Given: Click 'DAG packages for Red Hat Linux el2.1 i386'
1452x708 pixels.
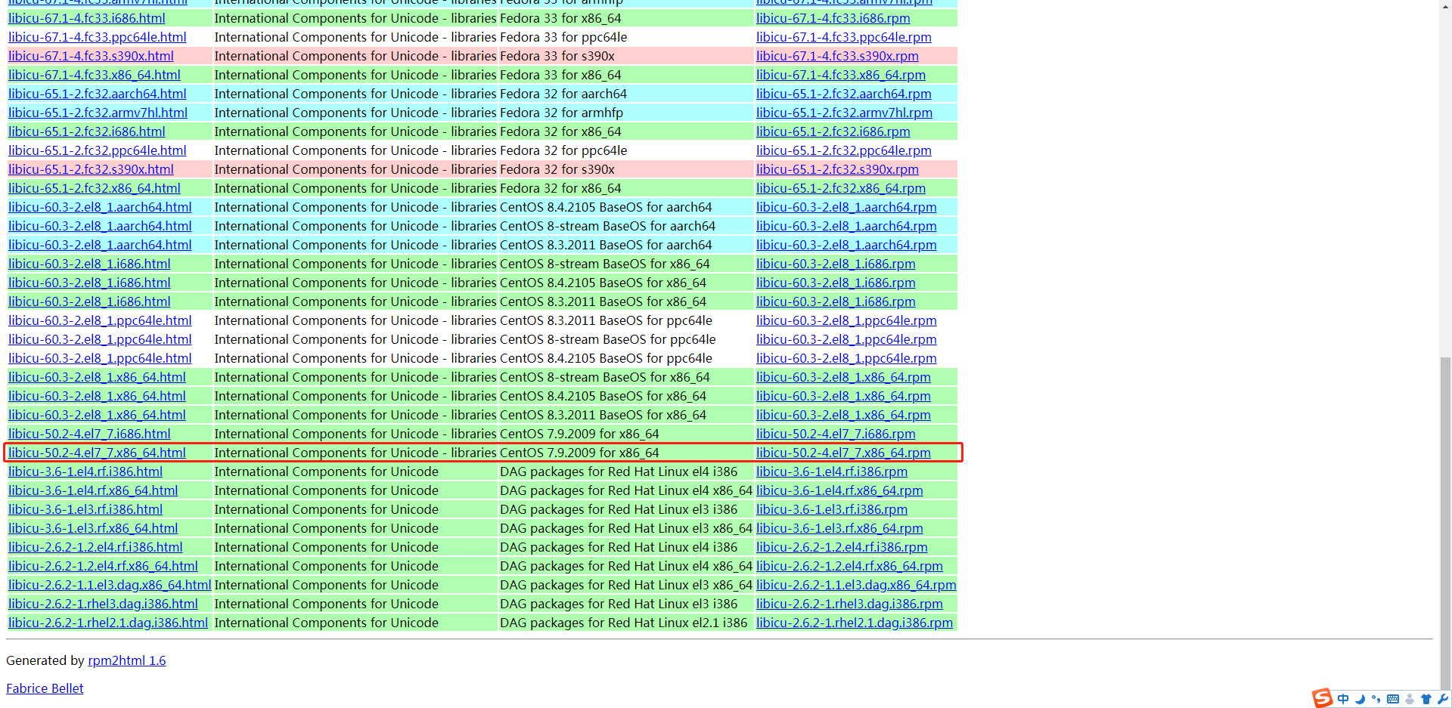Looking at the screenshot, I should click(623, 623).
